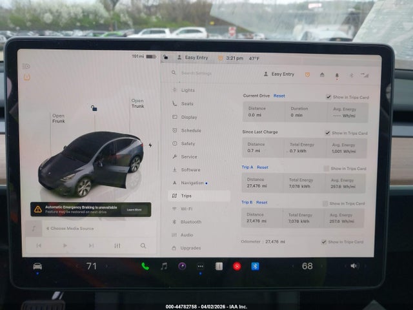Reset Trip B
This screenshot has width=413, height=310.
[261, 202]
